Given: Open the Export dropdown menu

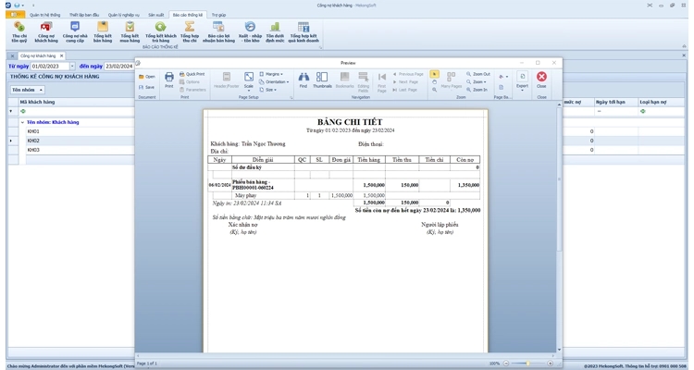Looking at the screenshot, I should pos(522,80).
